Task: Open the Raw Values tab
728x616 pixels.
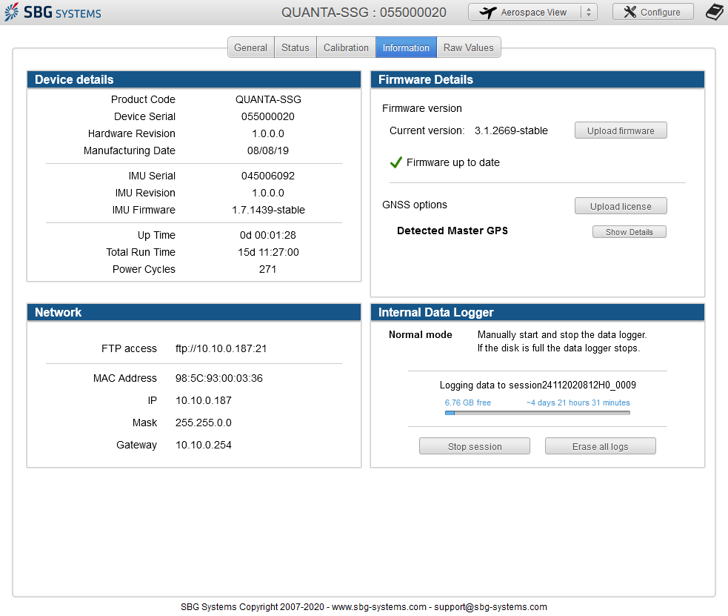Action: tap(469, 47)
